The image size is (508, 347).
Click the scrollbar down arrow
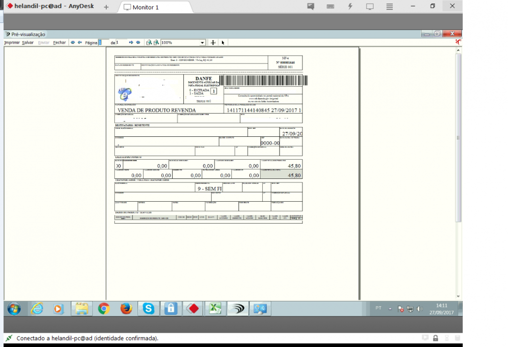pyautogui.click(x=458, y=296)
